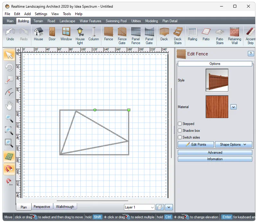257x223 pixels.
Task: Select the Deck tool
Action: tap(164, 35)
